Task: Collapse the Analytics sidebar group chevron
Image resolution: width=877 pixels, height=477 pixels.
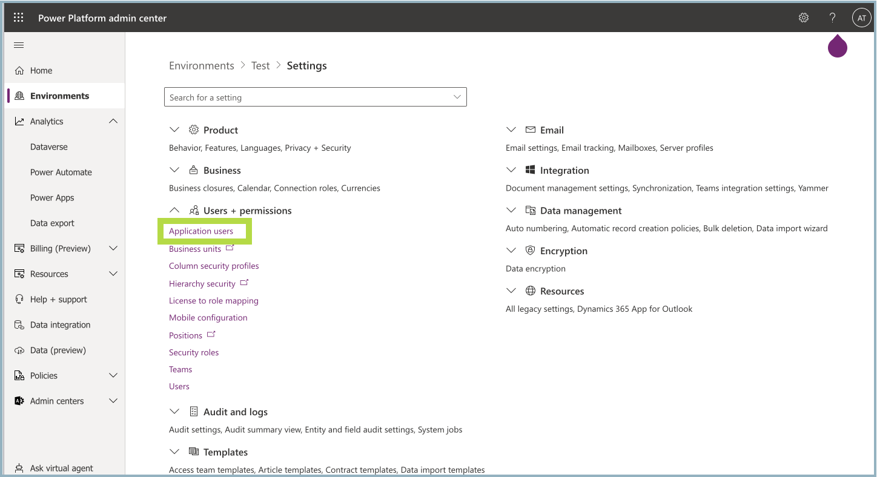Action: [x=113, y=122]
